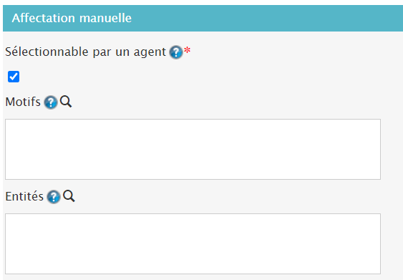403x280 pixels.
Task: Click the Affectation manuelle title bar
Action: pyautogui.click(x=203, y=18)
